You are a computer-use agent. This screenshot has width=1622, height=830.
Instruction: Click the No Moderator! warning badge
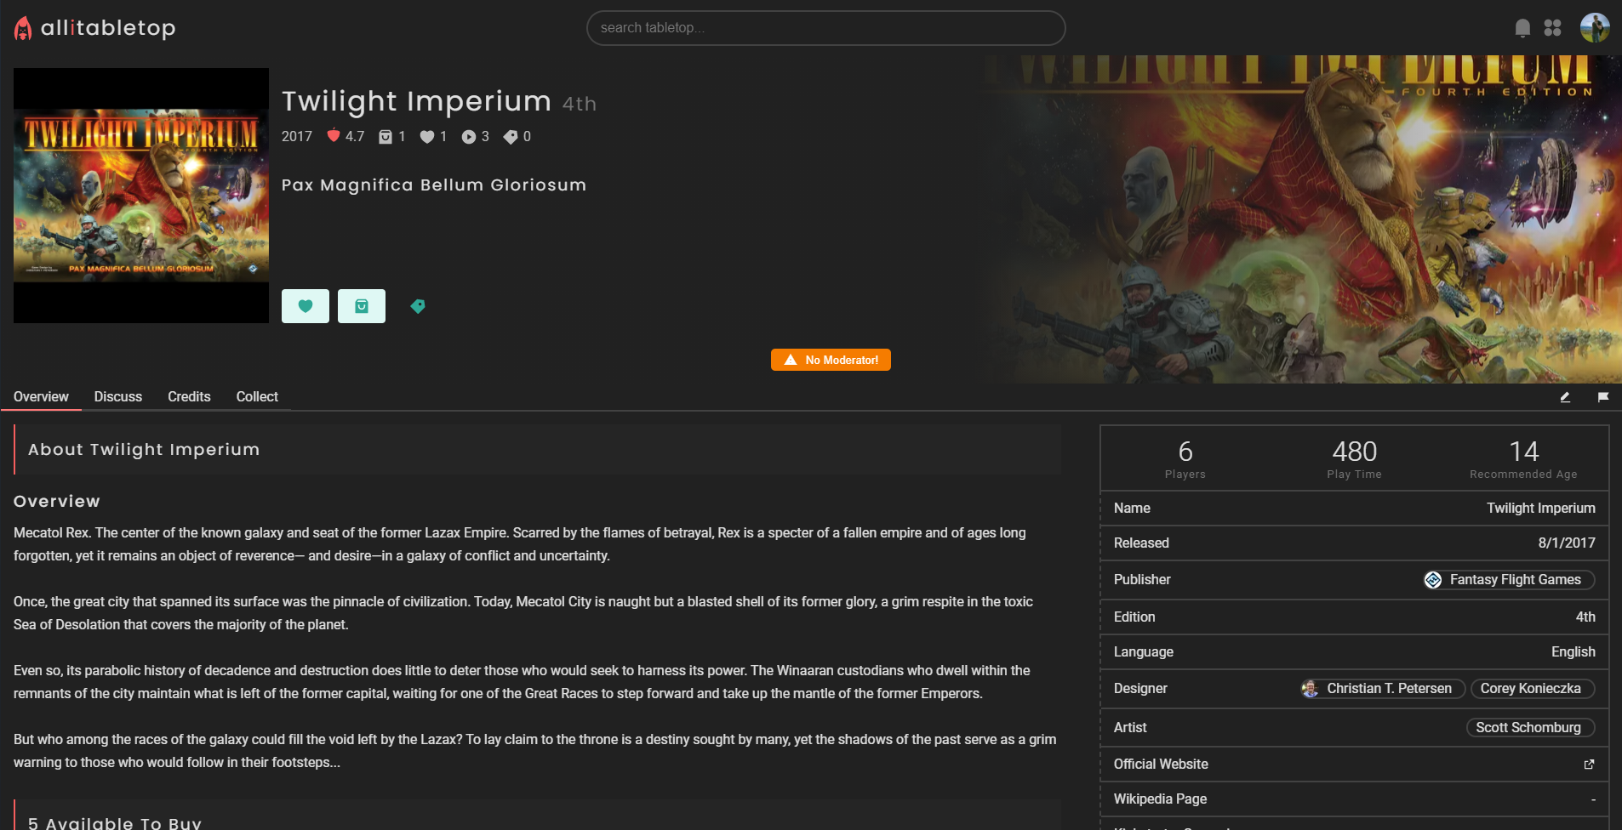pyautogui.click(x=831, y=360)
